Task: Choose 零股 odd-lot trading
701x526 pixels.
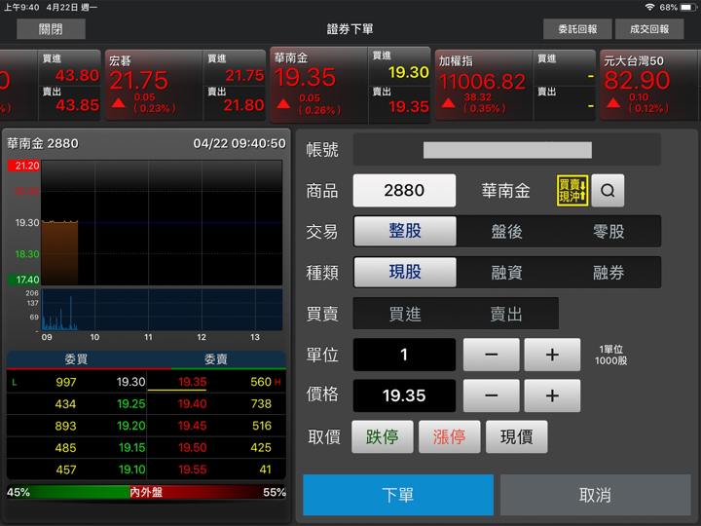Action: point(609,231)
